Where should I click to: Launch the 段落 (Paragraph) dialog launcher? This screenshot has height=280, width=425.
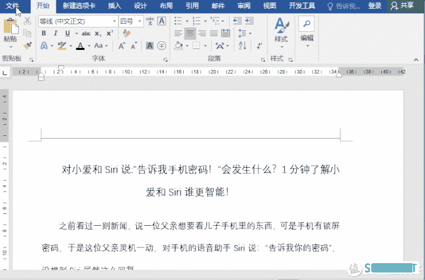click(263, 60)
